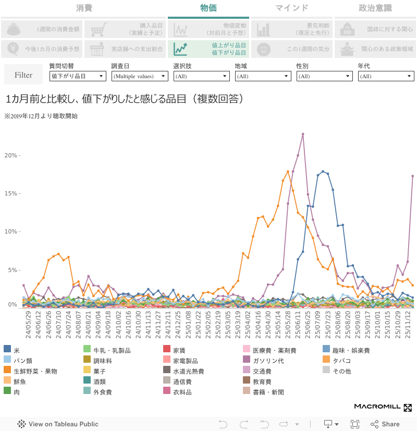This screenshot has width=417, height=431.
Task: Select 書籍・新聞 legend label
Action: (x=268, y=392)
